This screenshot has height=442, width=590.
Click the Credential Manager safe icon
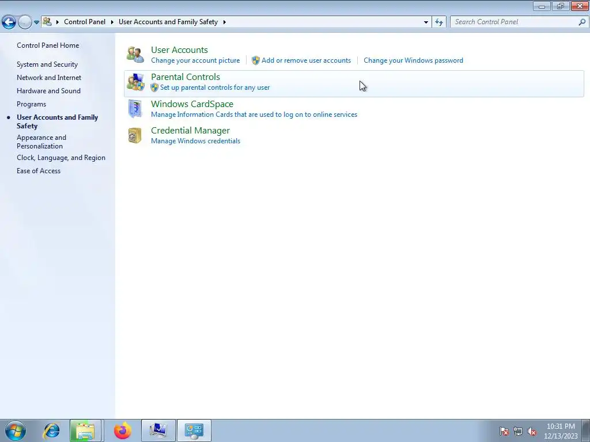tap(135, 136)
